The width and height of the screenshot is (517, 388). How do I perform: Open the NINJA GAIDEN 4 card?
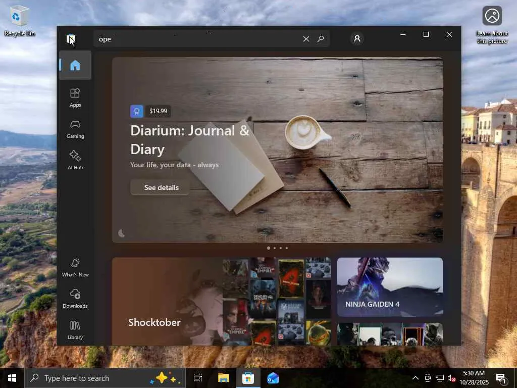(x=390, y=287)
